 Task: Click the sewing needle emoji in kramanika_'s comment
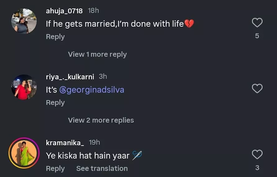(x=137, y=155)
